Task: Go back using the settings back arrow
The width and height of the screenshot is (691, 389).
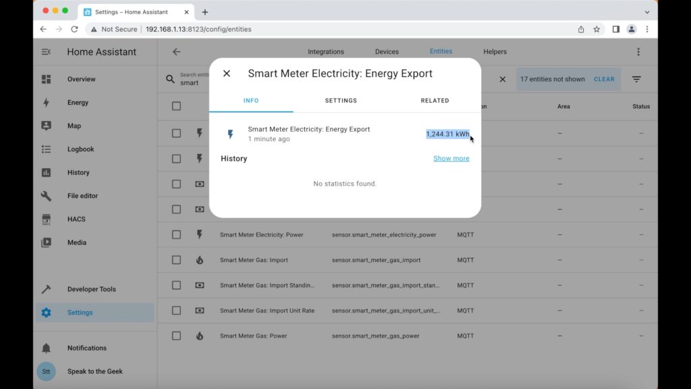Action: click(x=176, y=52)
